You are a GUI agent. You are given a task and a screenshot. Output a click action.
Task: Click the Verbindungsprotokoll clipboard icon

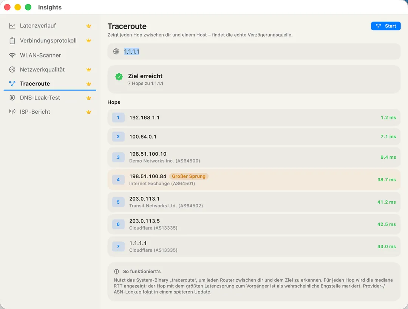[x=12, y=40]
